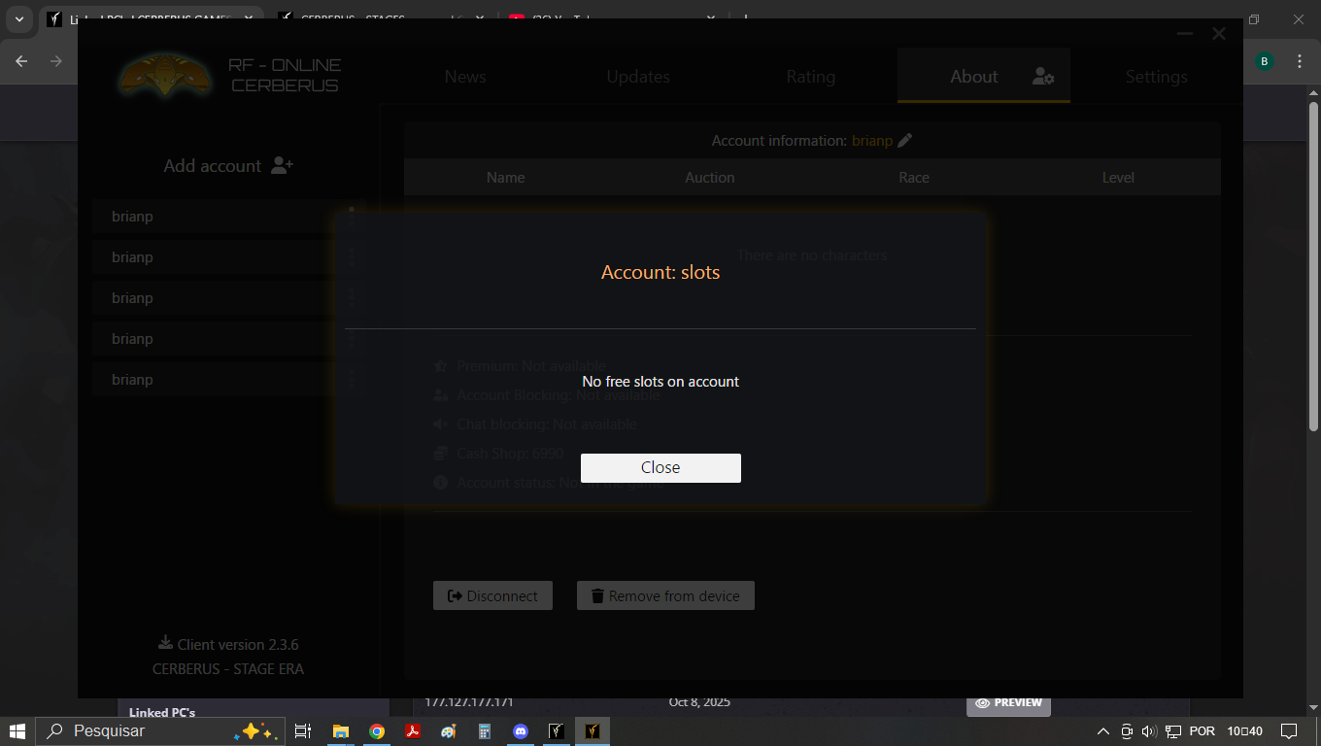Close the Account slots dialog
Viewport: 1321px width, 746px height.
point(660,467)
